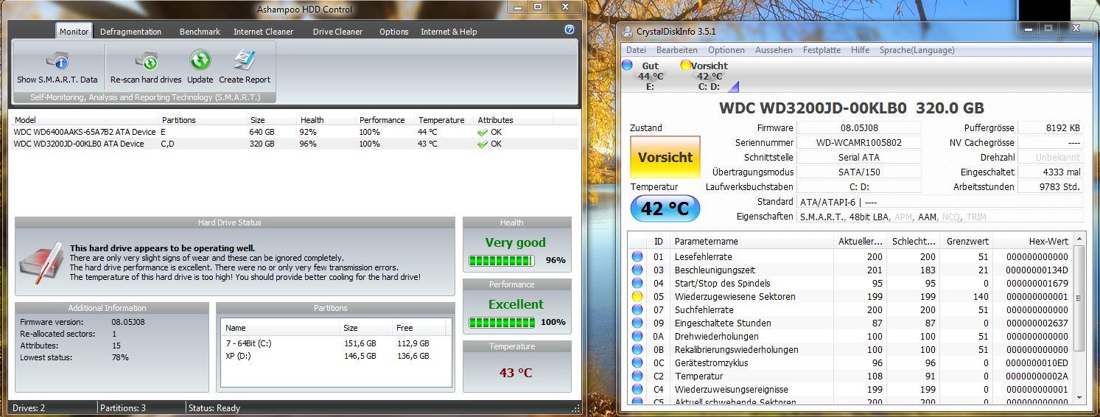This screenshot has height=417, width=1100.
Task: Open the Internet & Help tab
Action: pyautogui.click(x=449, y=32)
